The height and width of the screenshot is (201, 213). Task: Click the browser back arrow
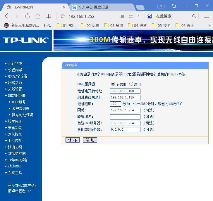pos(6,16)
